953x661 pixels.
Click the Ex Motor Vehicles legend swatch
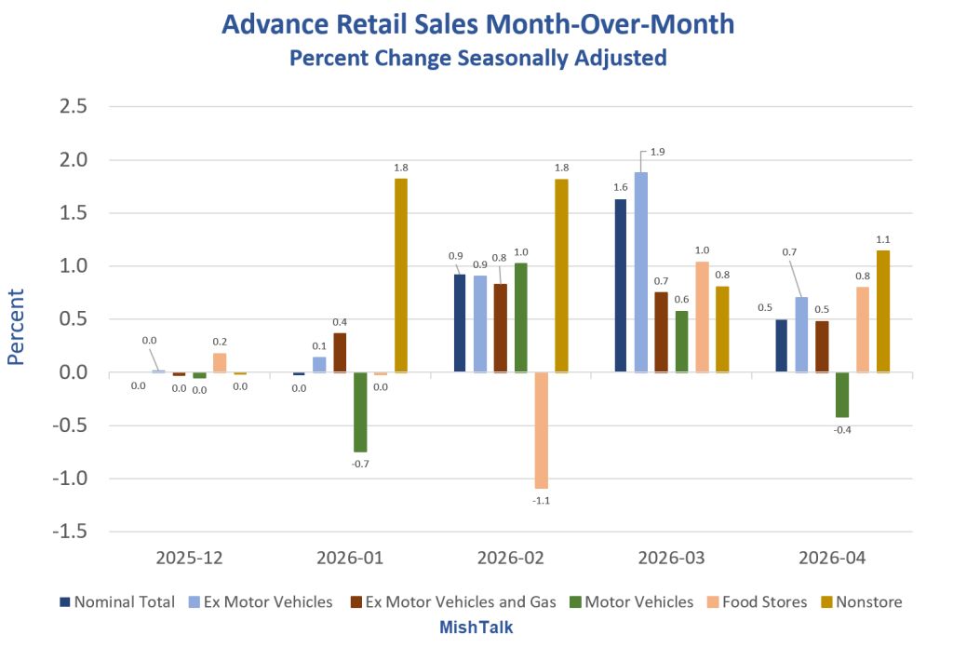tap(195, 602)
